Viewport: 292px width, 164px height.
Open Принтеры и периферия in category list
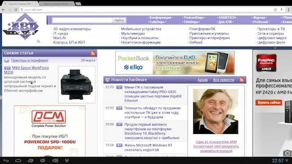point(209,38)
